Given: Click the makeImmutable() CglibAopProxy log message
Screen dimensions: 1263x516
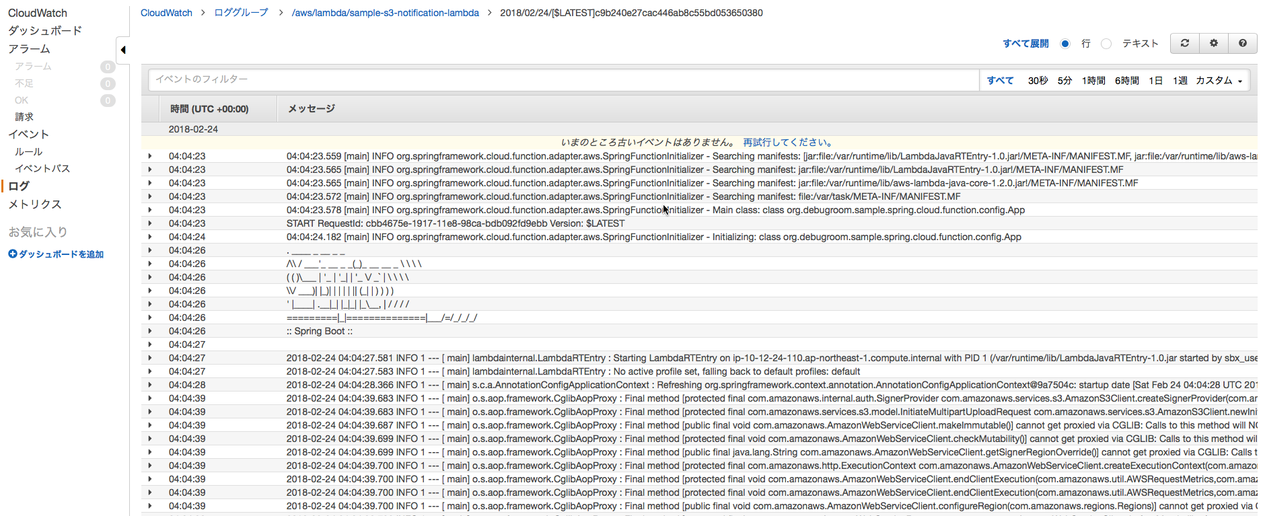Looking at the screenshot, I should (772, 425).
